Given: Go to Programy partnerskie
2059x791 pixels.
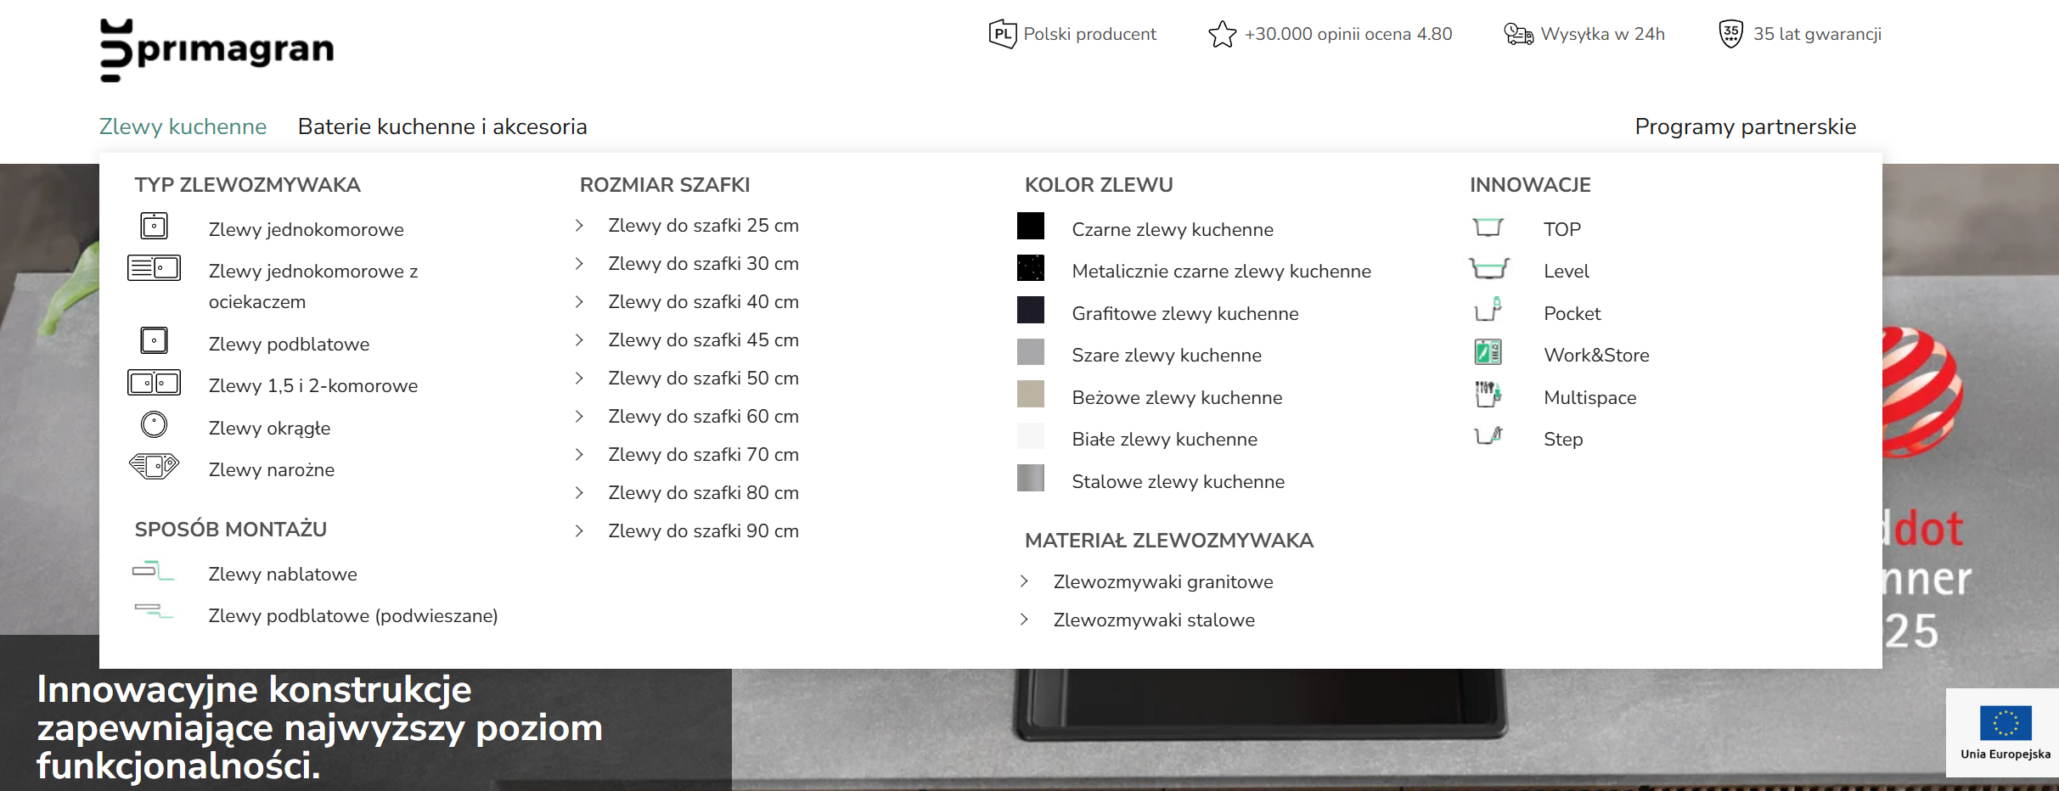Looking at the screenshot, I should [1745, 126].
